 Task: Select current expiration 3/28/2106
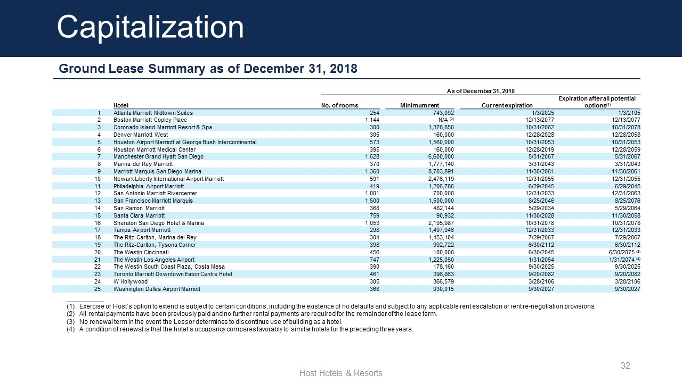click(x=542, y=281)
